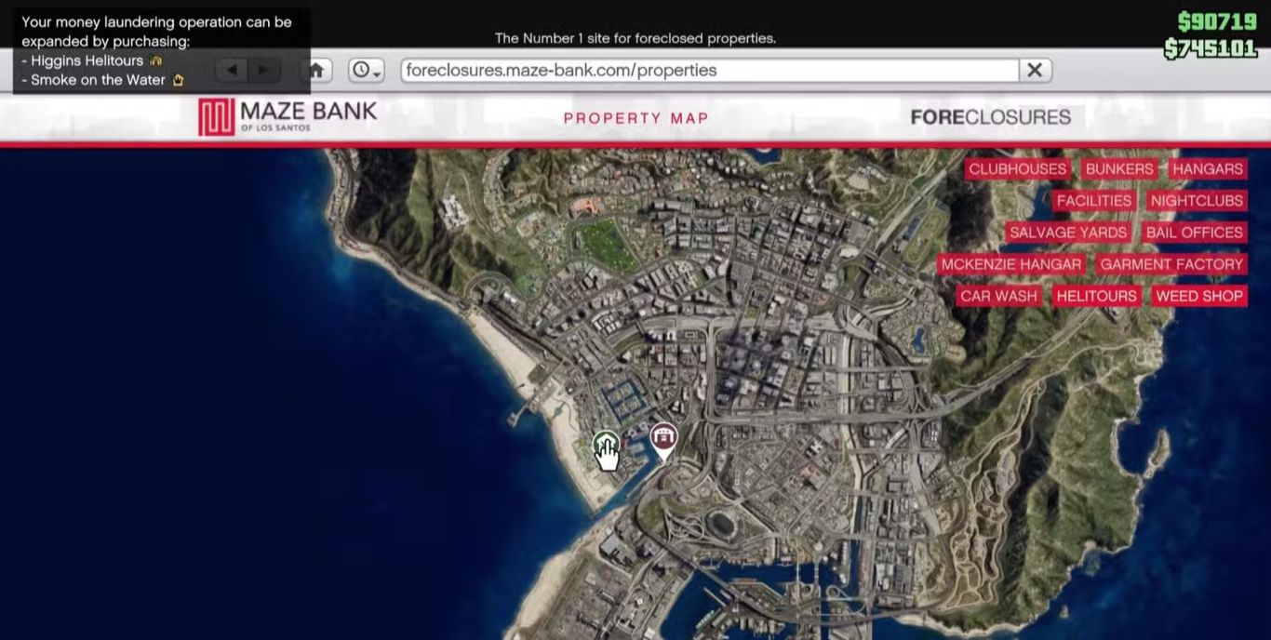
Task: Click the foreclosures.maze-bank.com address bar
Action: click(x=710, y=70)
